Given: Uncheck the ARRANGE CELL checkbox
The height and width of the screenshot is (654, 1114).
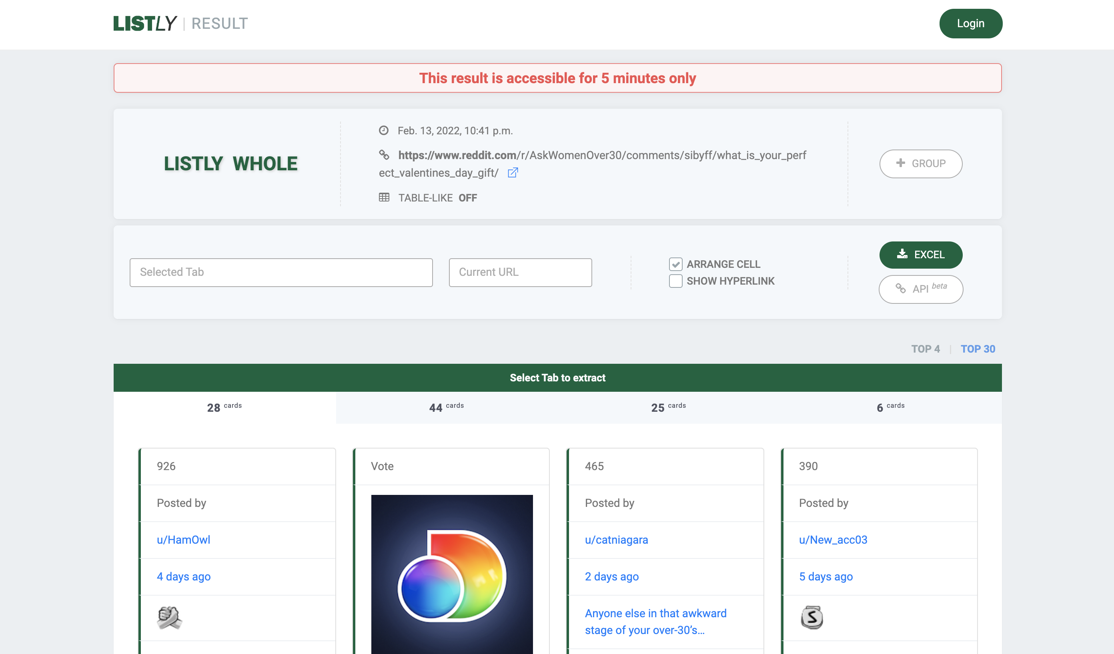Looking at the screenshot, I should tap(675, 263).
